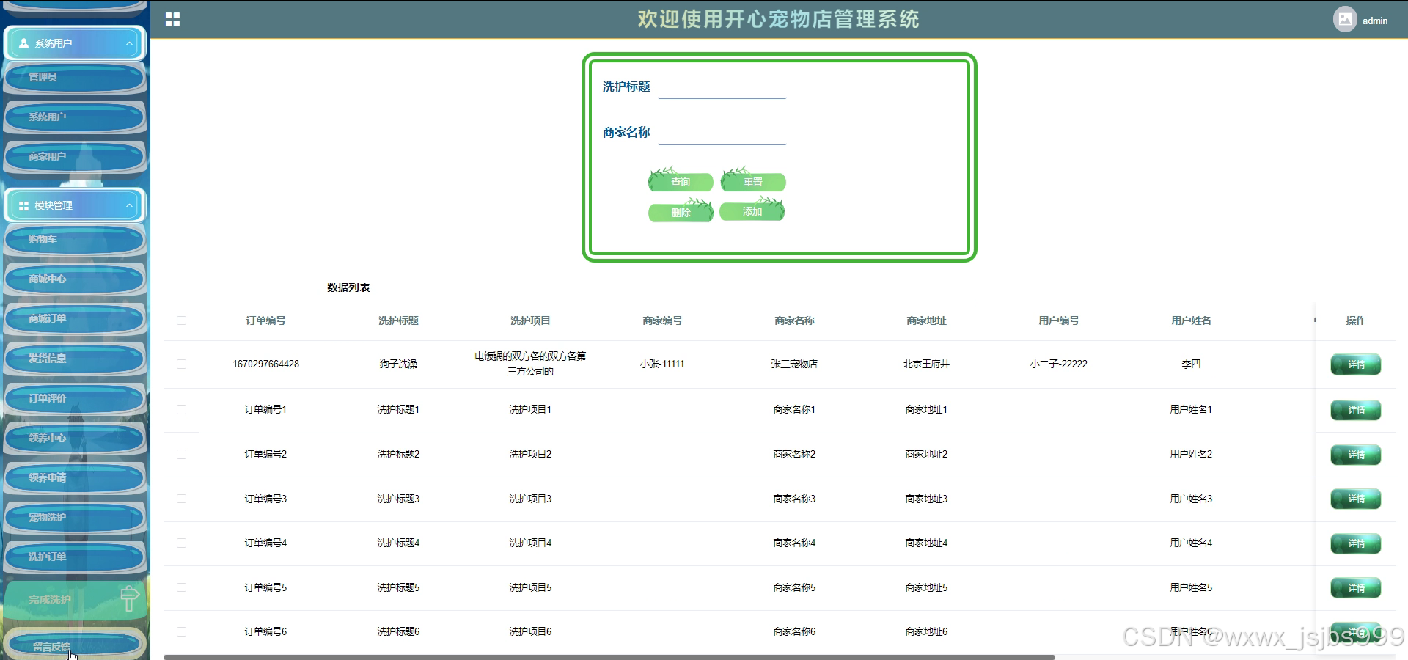Click the 重置 reset button
Image resolution: width=1408 pixels, height=660 pixels.
tap(753, 181)
